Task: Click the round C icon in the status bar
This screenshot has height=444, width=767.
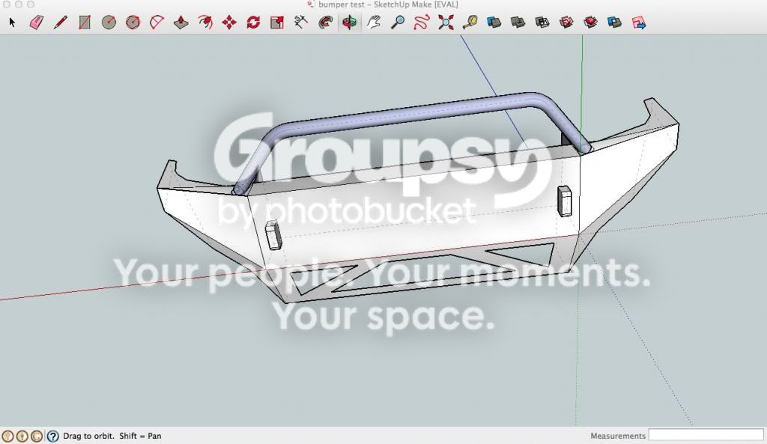Action: coord(37,436)
